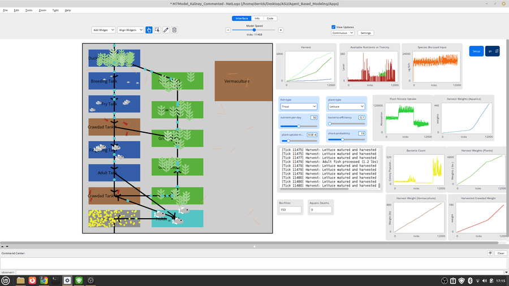Image resolution: width=509 pixels, height=286 pixels.
Task: Click the bacteria-efficiency value field
Action: [361, 118]
